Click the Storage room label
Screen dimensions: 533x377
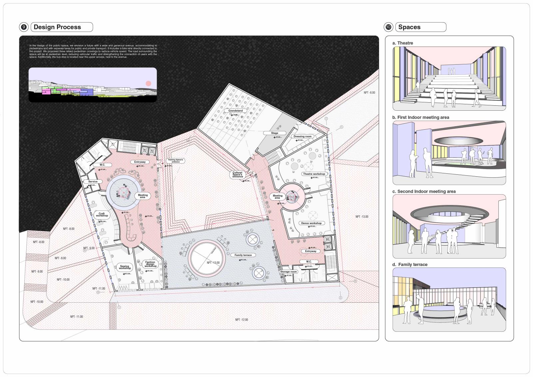point(288,272)
